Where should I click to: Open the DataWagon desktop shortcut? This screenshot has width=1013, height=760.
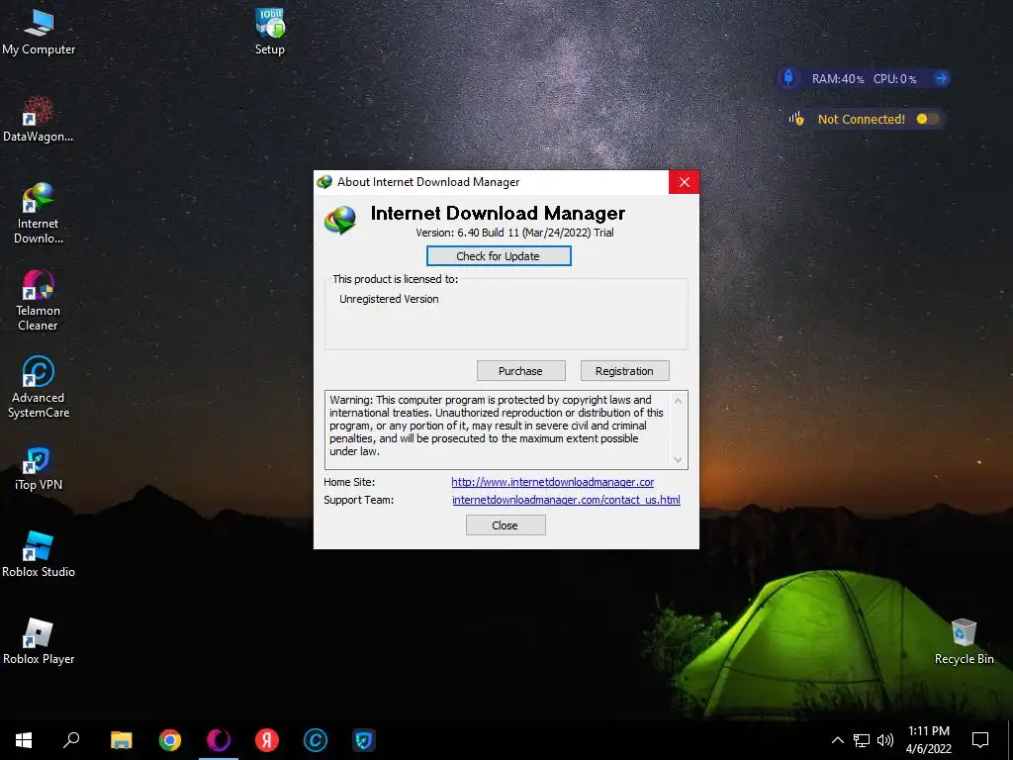(x=39, y=119)
